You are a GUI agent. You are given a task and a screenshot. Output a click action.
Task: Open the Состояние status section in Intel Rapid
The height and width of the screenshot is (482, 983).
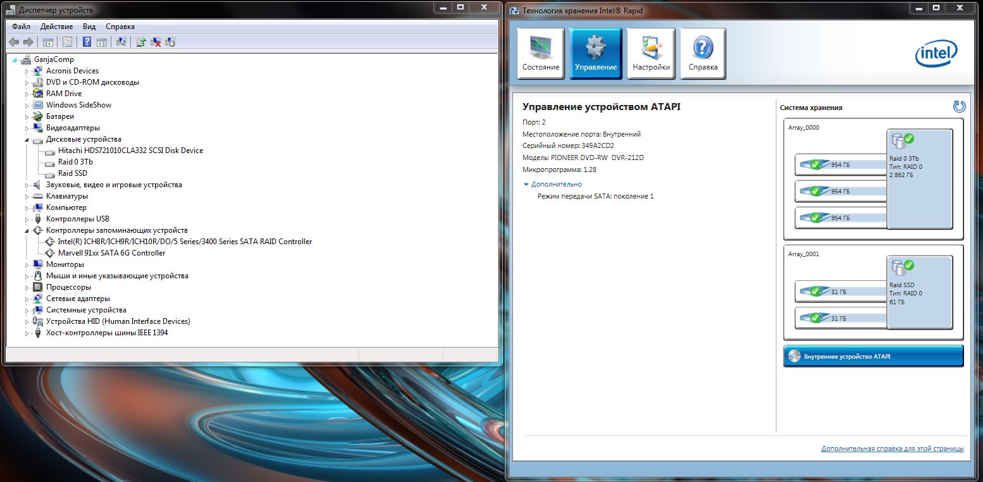541,54
